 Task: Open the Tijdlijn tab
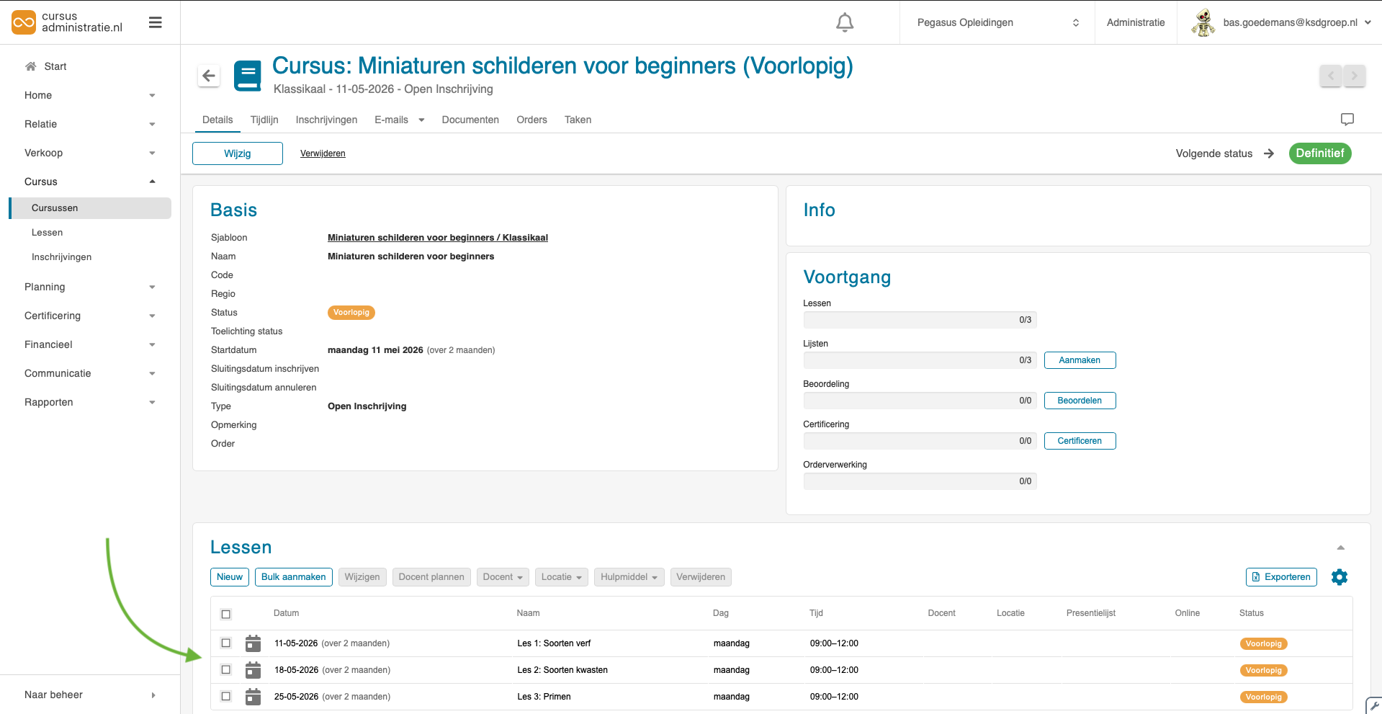264,120
